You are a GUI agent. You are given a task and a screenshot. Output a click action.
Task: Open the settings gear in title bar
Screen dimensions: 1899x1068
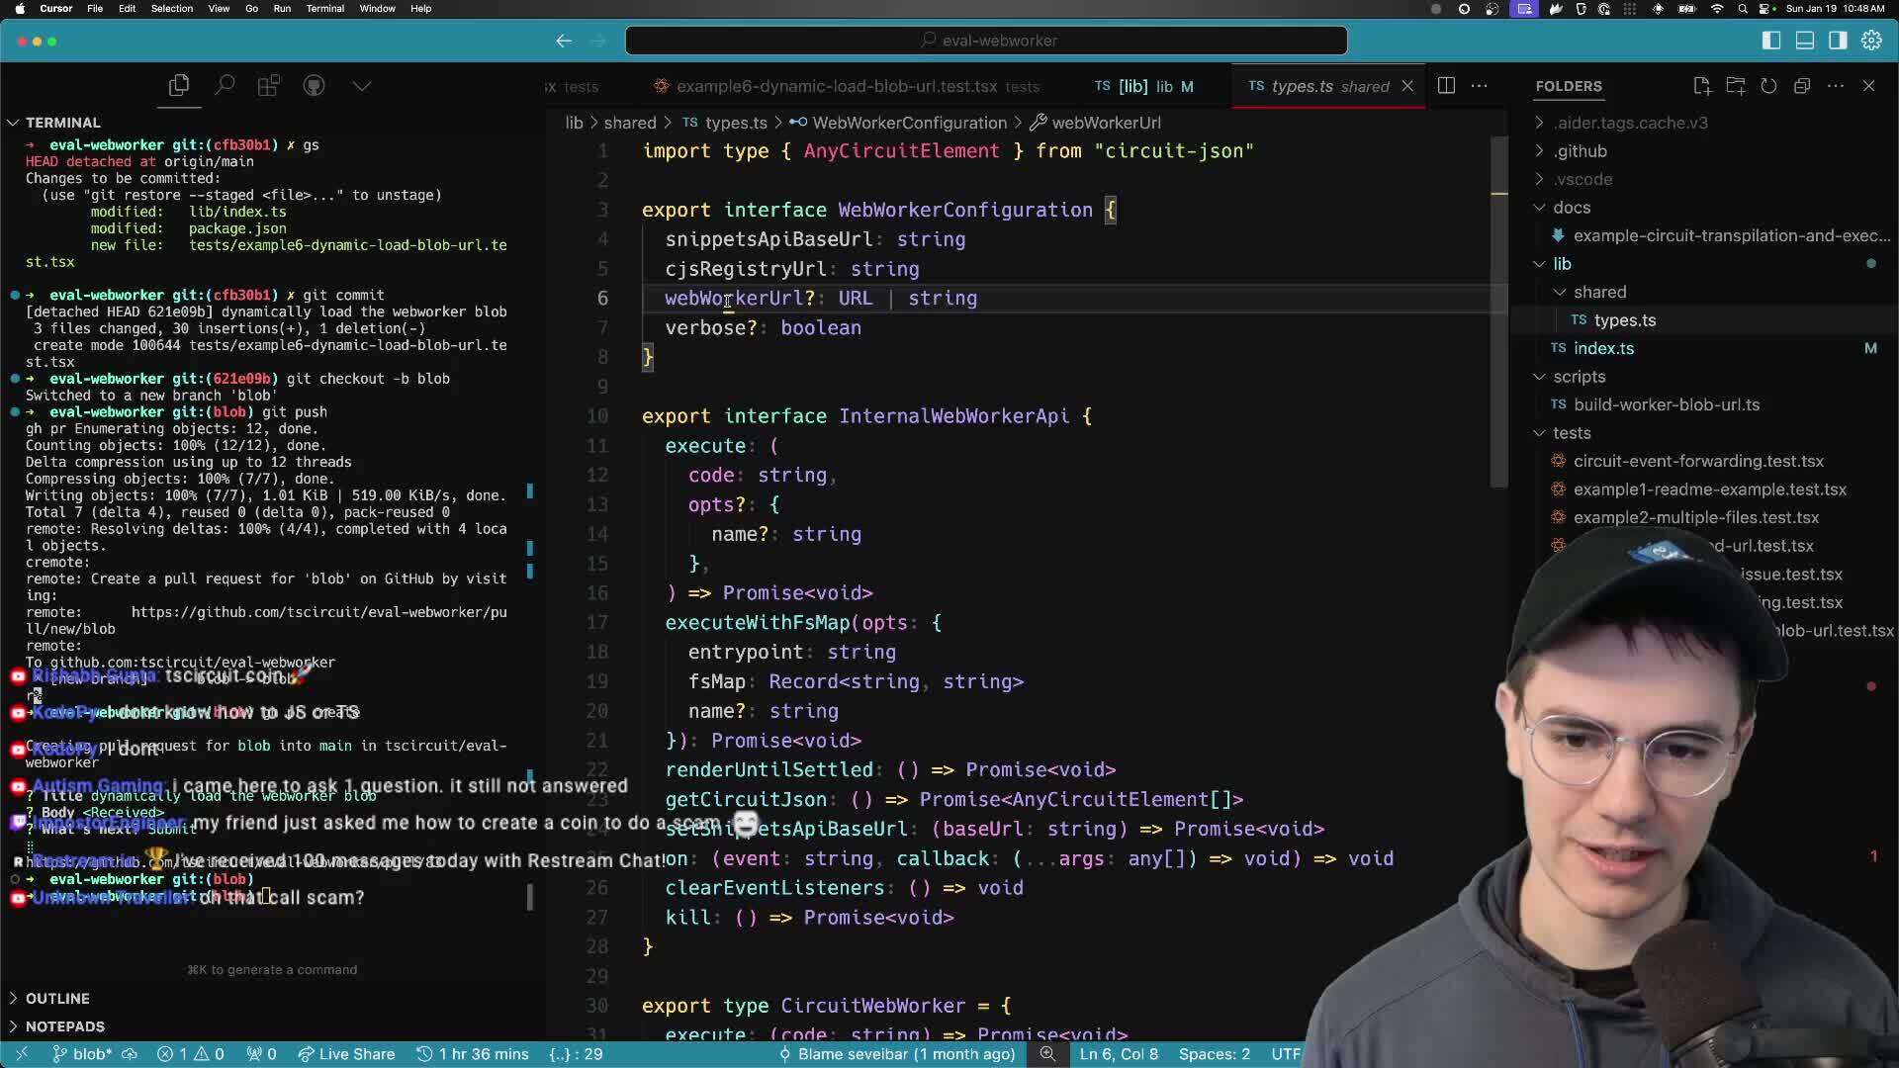[x=1871, y=41]
